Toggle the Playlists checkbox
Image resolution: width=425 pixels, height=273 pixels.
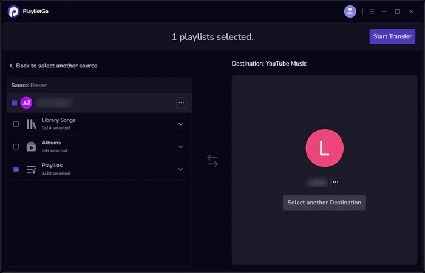coord(16,169)
